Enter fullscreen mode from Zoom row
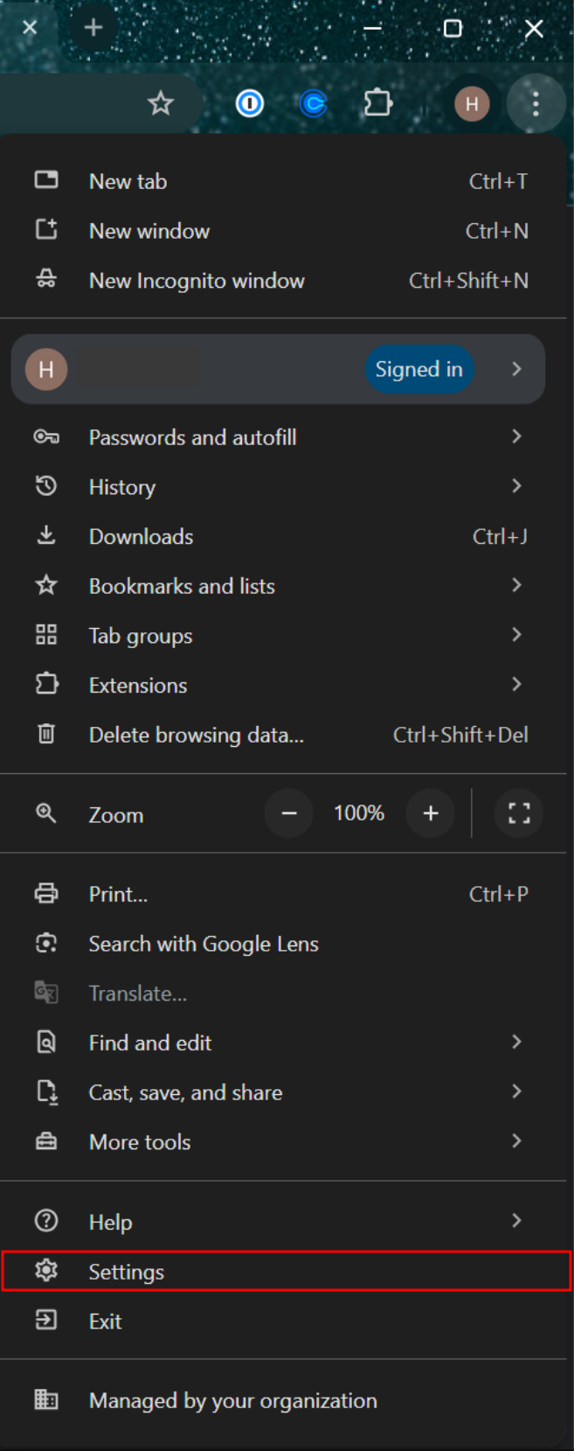 pos(519,813)
